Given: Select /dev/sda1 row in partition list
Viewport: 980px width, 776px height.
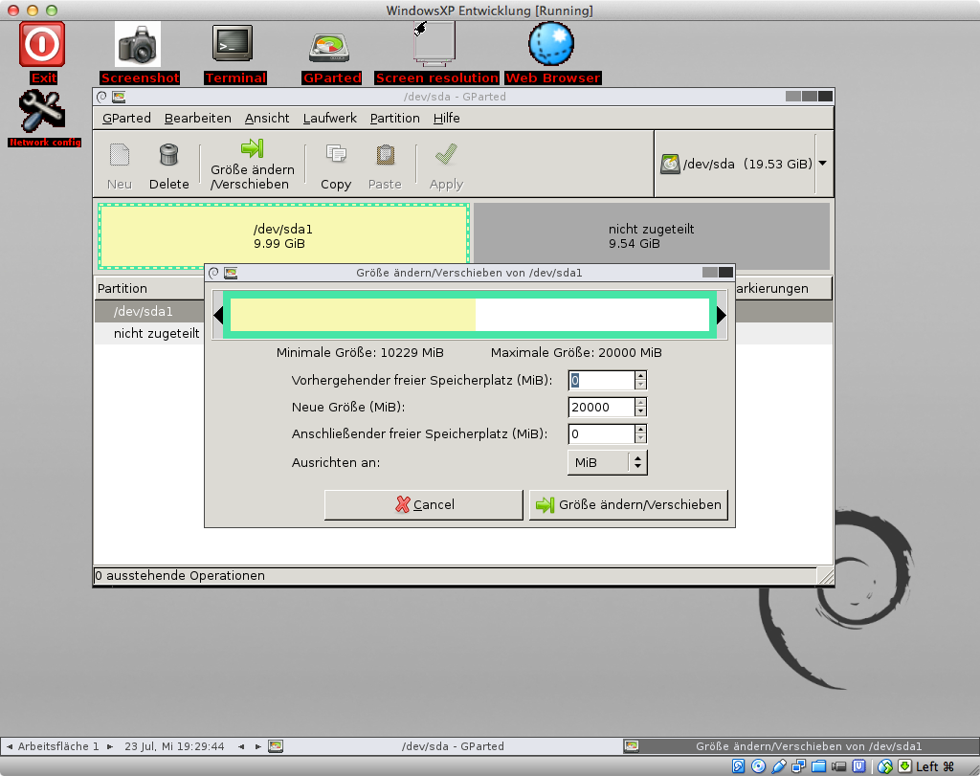Looking at the screenshot, I should click(149, 311).
